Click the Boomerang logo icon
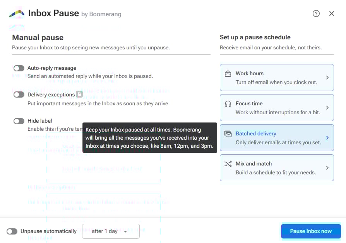Viewport: 346px width, 243px height. point(17,14)
